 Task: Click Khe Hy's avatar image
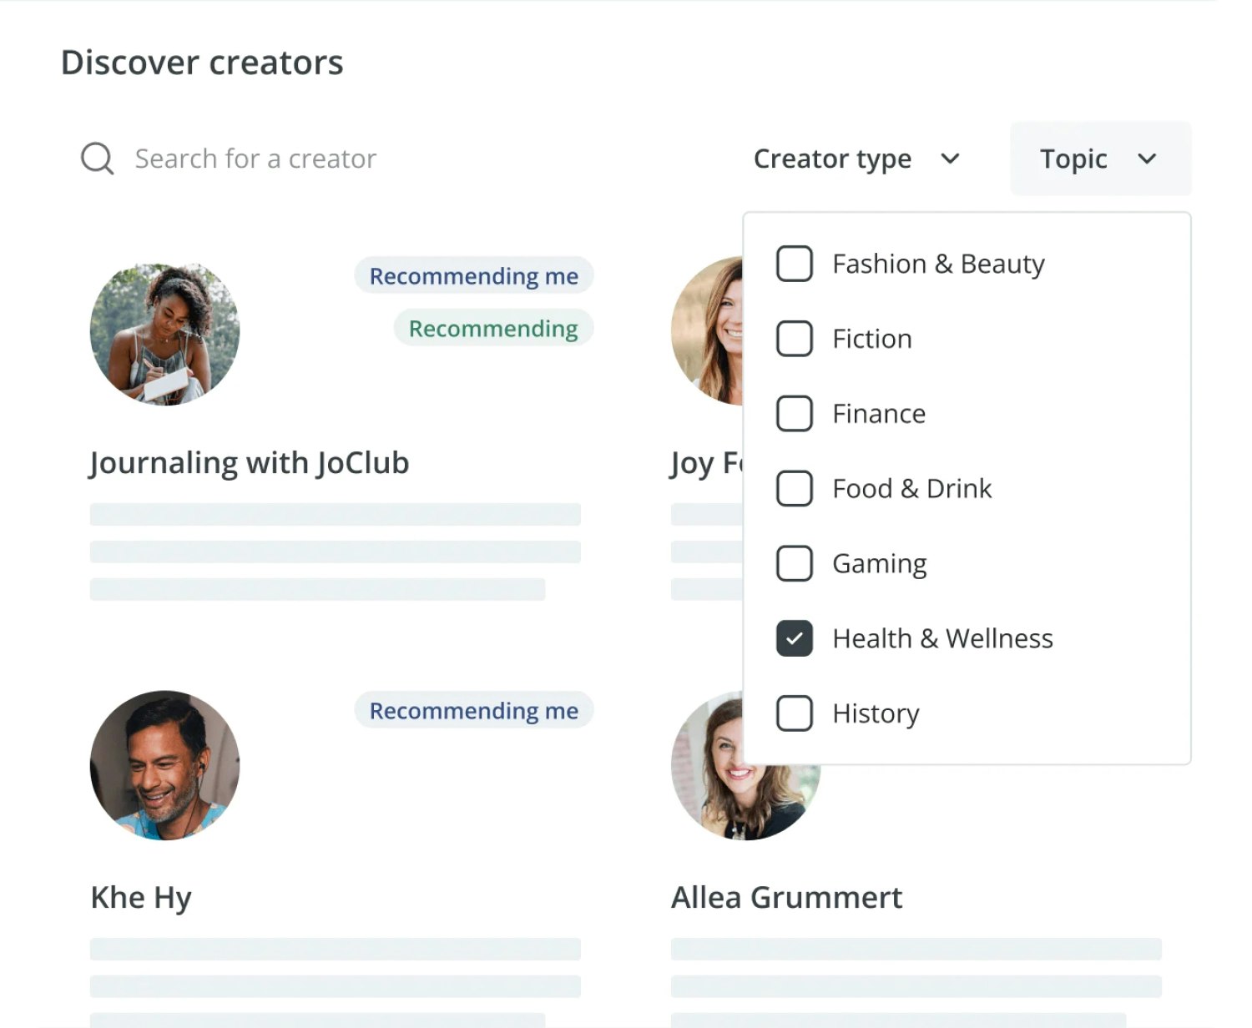click(164, 765)
